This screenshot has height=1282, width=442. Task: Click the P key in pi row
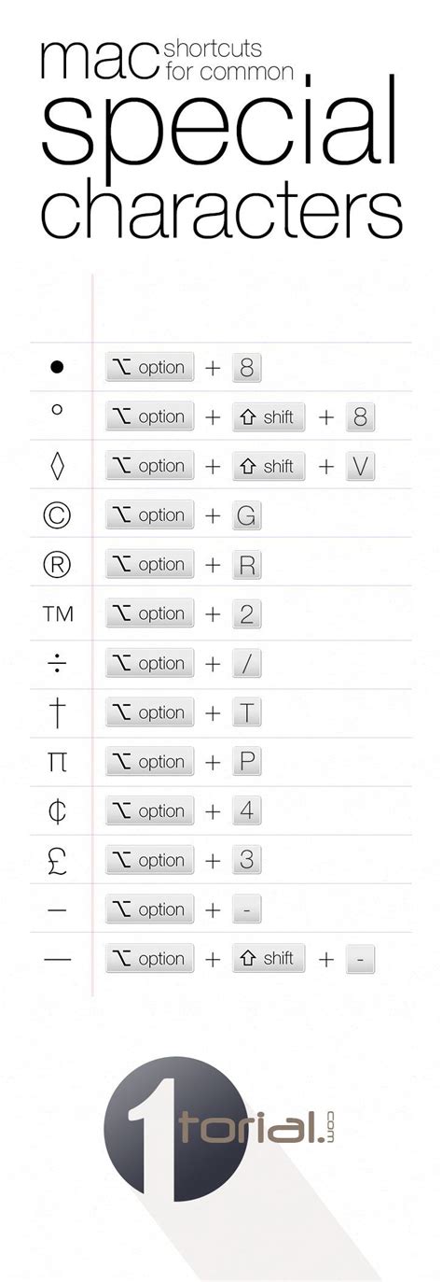pos(246,762)
